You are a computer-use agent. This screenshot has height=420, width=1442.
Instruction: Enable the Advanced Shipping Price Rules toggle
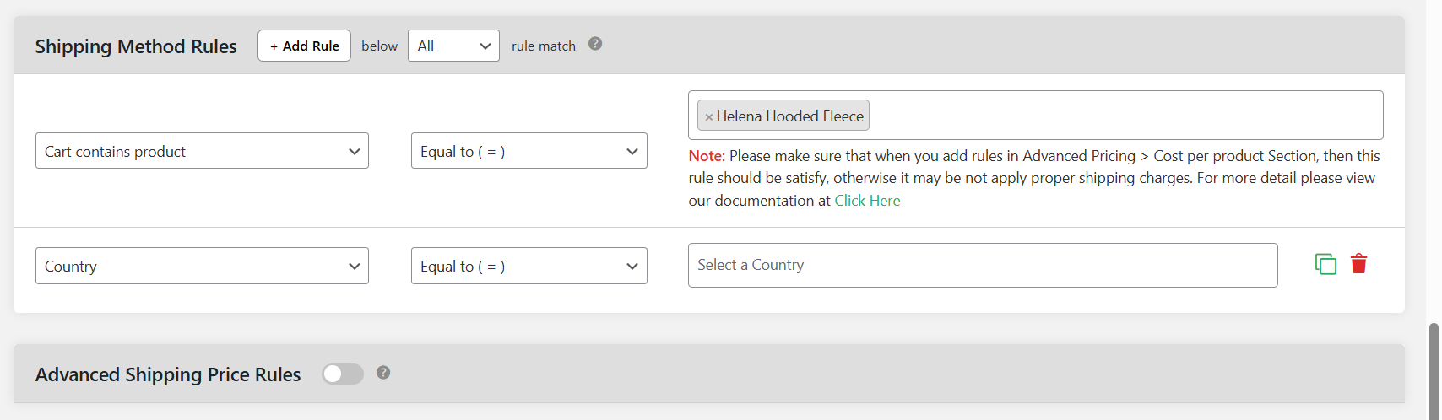click(x=342, y=374)
